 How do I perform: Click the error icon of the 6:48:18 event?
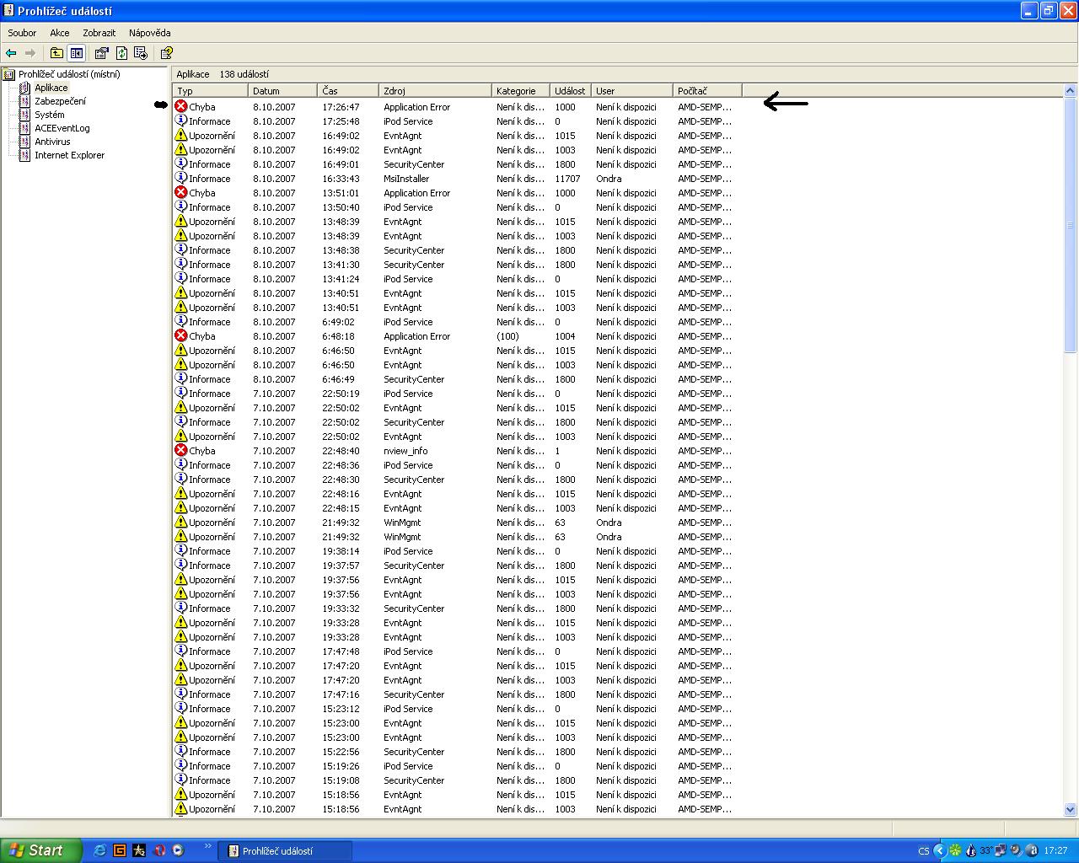(x=180, y=335)
